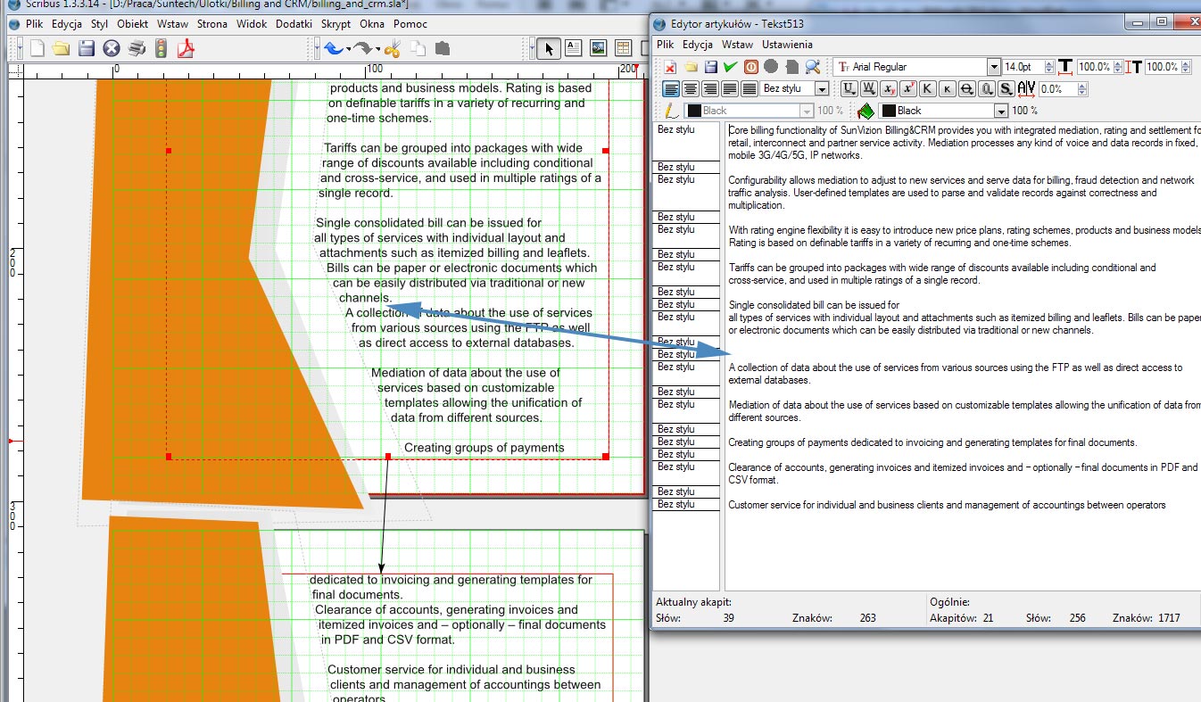This screenshot has width=1201, height=702.
Task: Click the Save as PDF icon
Action: (185, 48)
